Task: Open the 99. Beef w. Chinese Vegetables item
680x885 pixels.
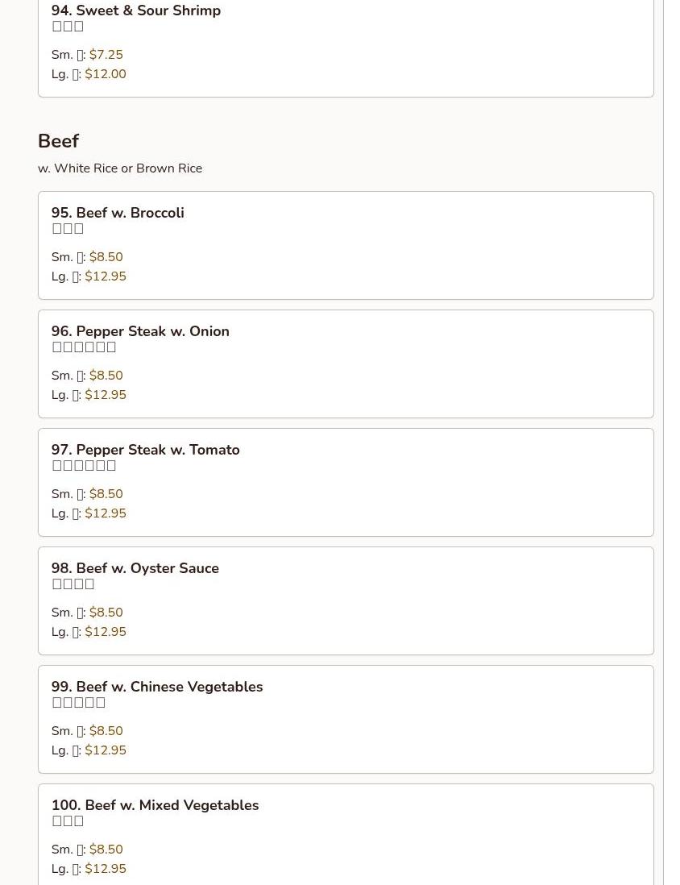Action: pyautogui.click(x=157, y=687)
